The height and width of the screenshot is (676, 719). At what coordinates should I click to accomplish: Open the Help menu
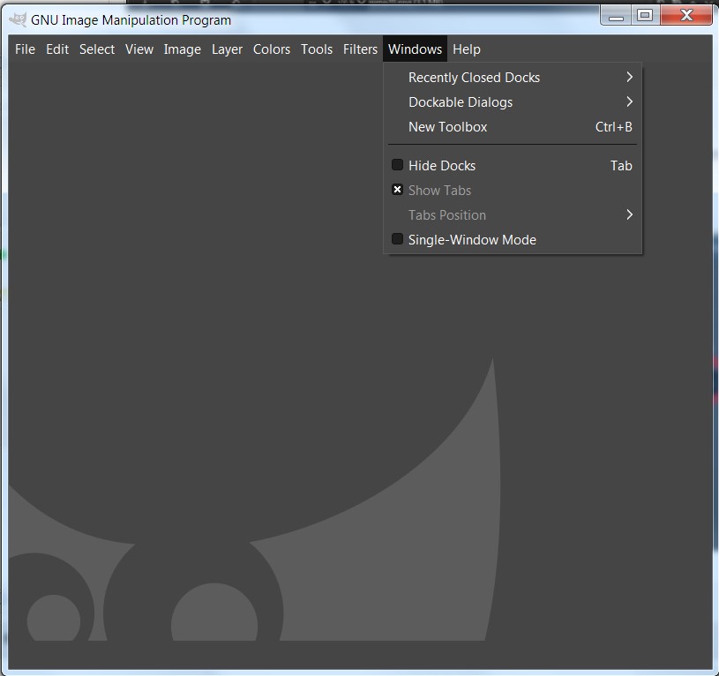coord(467,49)
